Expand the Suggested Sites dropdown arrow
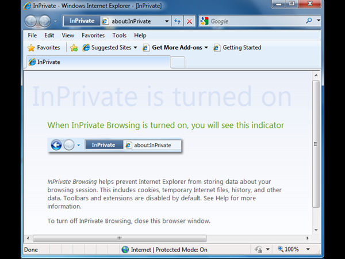 click(x=135, y=48)
